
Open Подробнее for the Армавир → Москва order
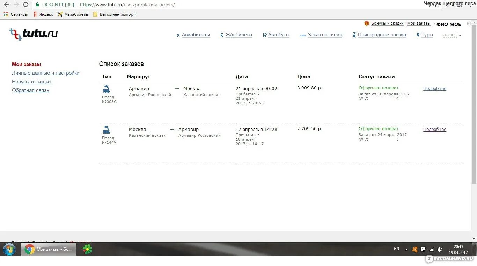click(435, 89)
